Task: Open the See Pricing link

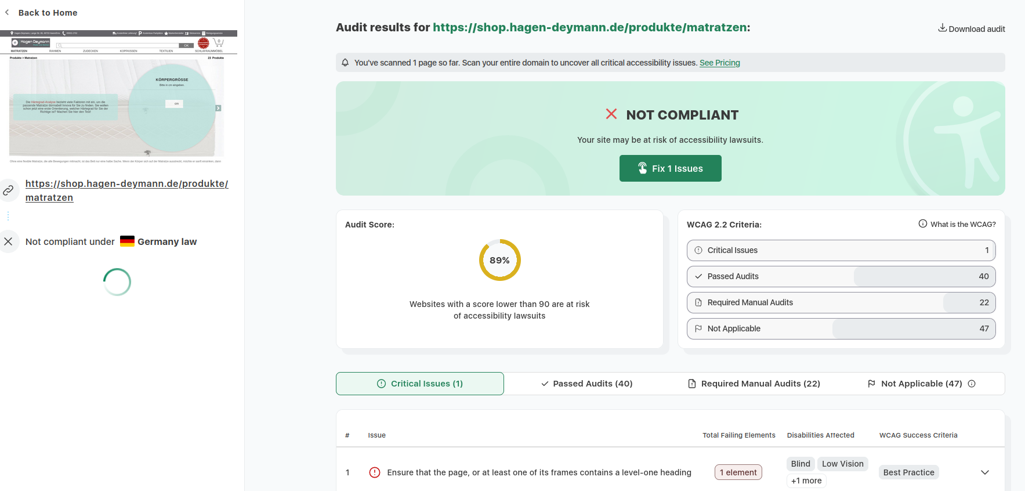Action: (x=719, y=63)
